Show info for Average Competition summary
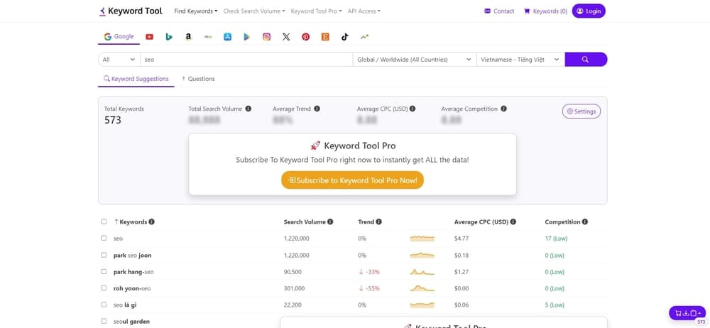 coord(504,109)
